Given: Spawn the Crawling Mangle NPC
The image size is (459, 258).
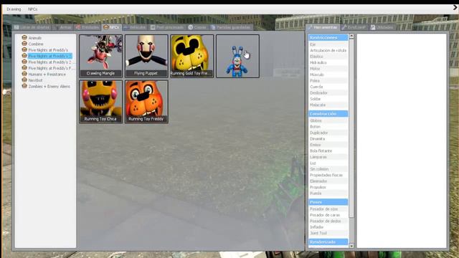Looking at the screenshot, I should 100,56.
